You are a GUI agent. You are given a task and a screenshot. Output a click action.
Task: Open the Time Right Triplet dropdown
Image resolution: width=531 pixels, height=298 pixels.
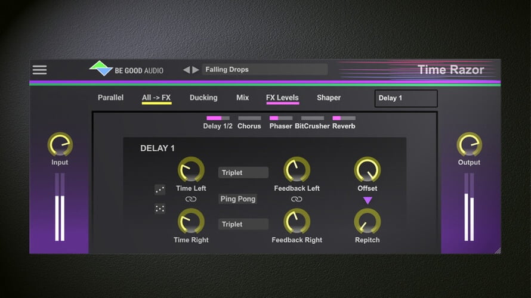(243, 224)
